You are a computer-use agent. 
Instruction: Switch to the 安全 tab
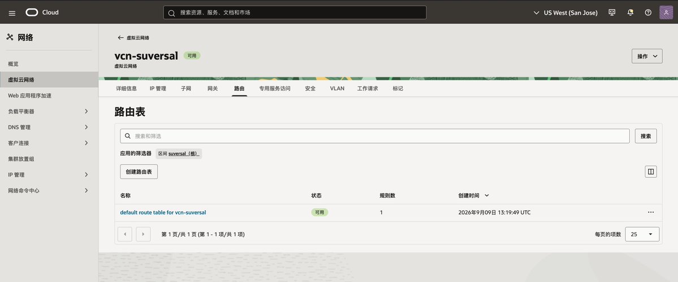pos(310,89)
